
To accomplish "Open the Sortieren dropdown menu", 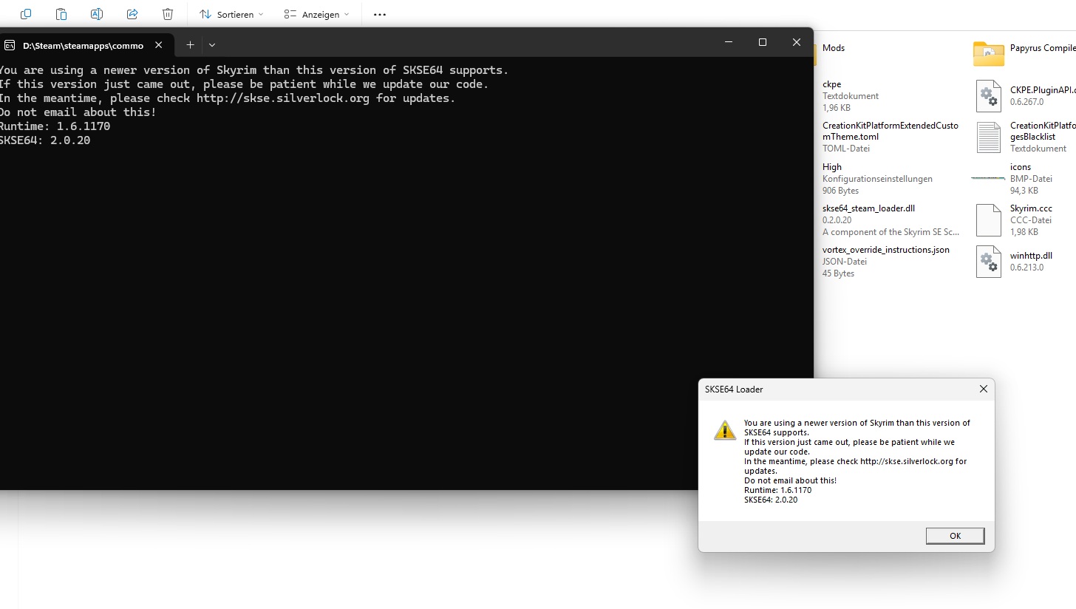I will tap(231, 15).
